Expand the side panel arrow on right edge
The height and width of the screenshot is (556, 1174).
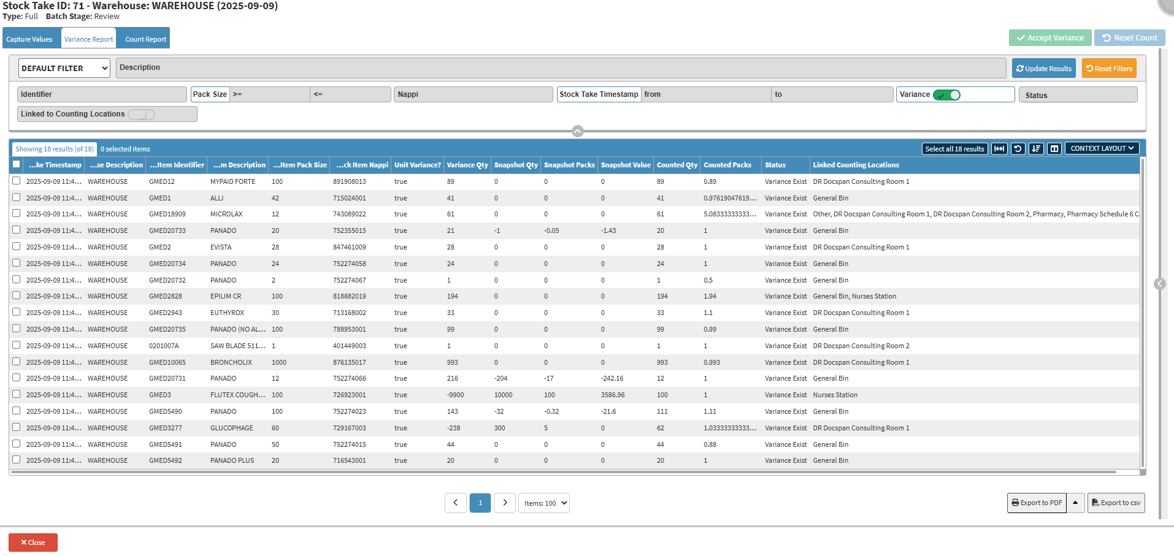(x=1159, y=284)
